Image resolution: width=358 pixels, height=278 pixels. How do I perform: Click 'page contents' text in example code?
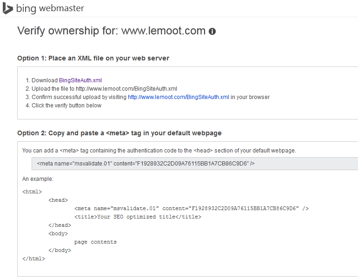click(x=95, y=242)
